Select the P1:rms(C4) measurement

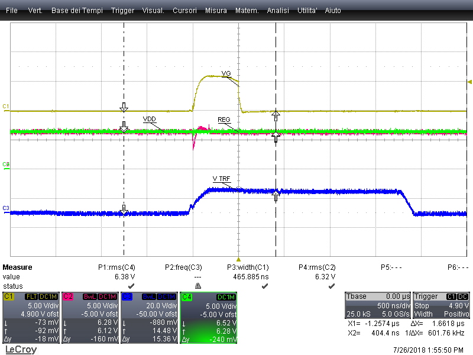click(116, 267)
